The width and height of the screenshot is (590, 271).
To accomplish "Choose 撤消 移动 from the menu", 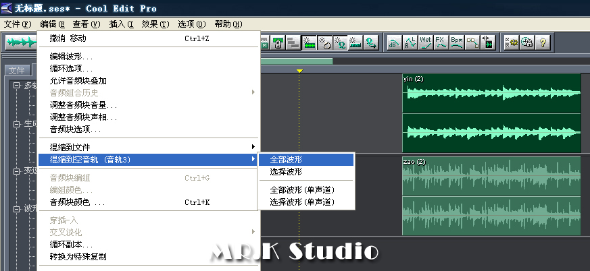I will click(x=149, y=38).
